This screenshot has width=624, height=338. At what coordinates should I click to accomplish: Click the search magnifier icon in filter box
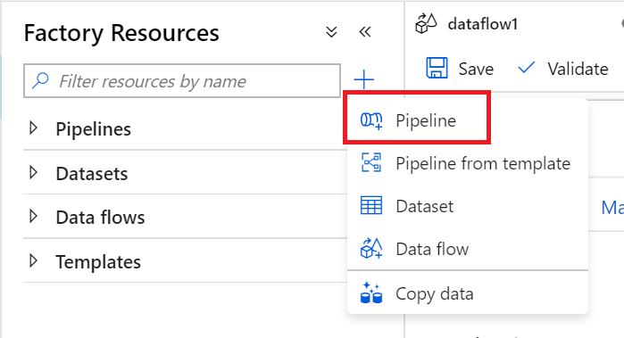coord(40,81)
